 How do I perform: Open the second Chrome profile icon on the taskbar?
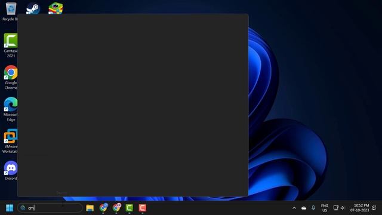pyautogui.click(x=117, y=208)
